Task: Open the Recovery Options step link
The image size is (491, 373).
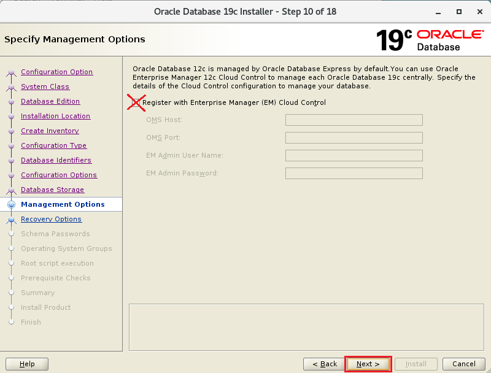Action: (x=51, y=219)
